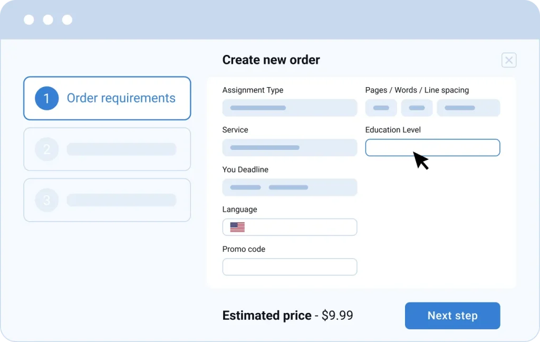Click the second window control dot
540x342 pixels.
(x=48, y=20)
